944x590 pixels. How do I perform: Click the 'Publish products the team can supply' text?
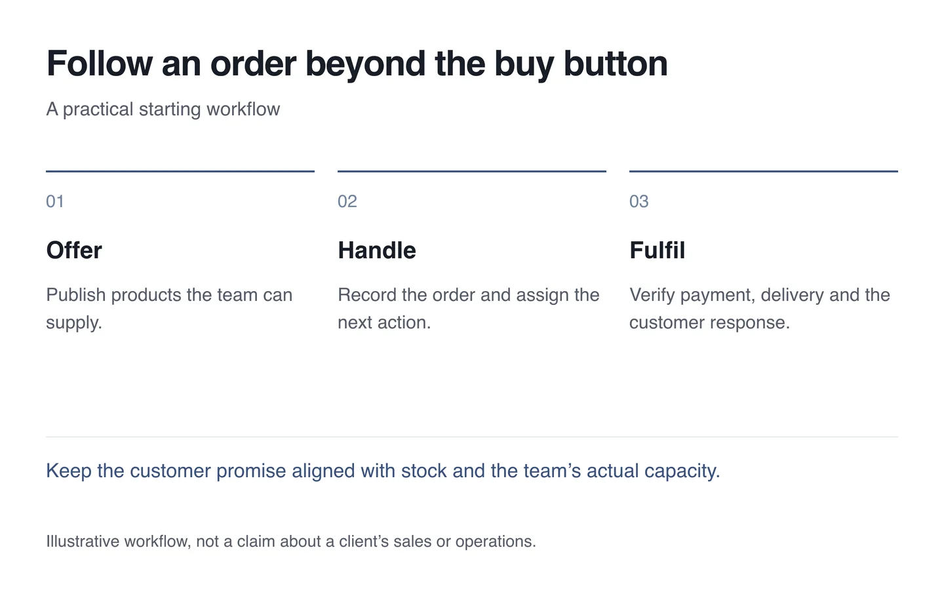pyautogui.click(x=169, y=309)
